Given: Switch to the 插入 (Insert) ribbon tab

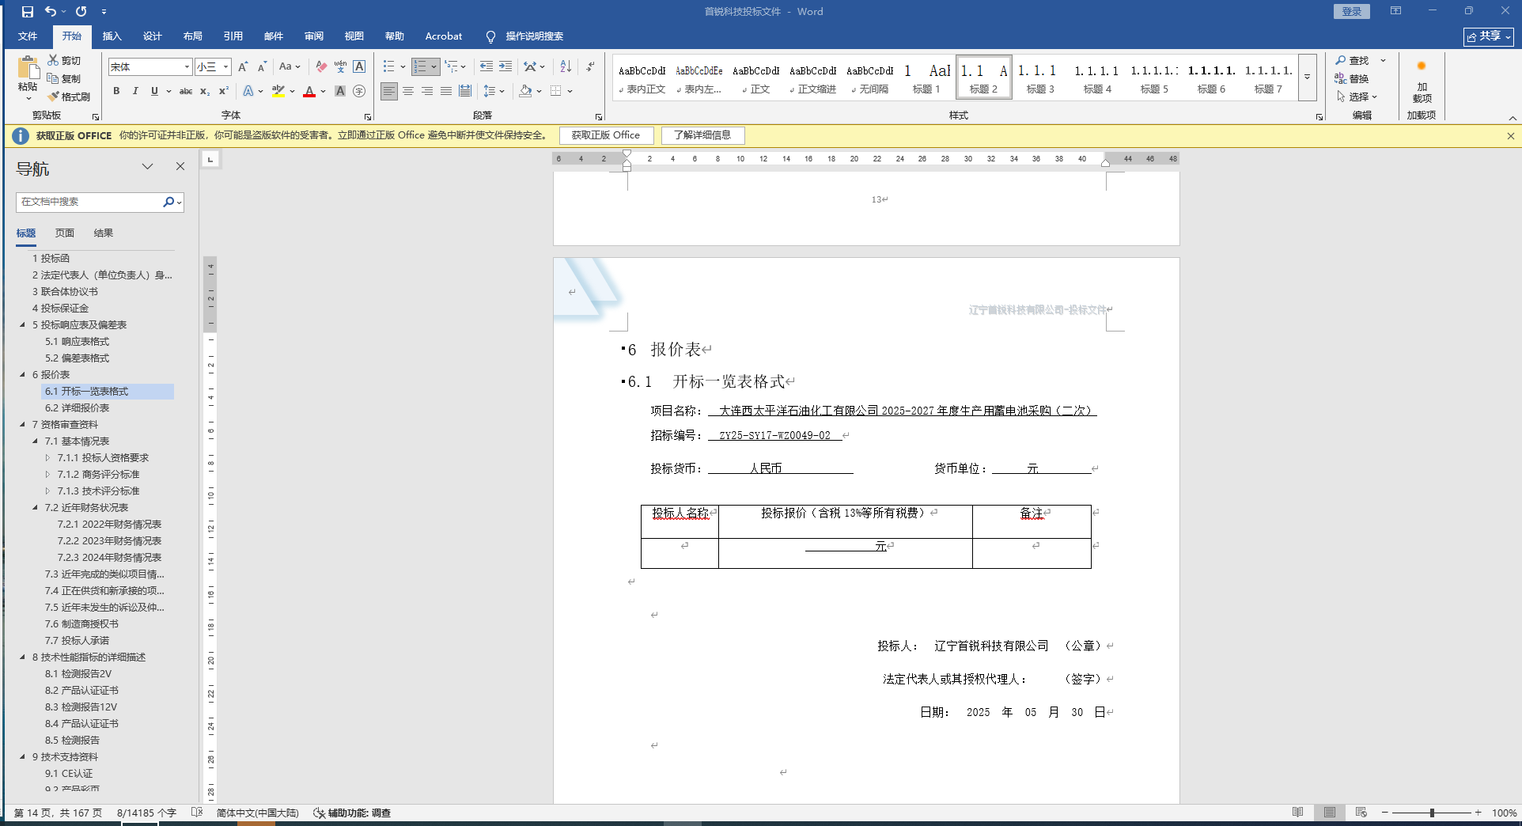Looking at the screenshot, I should 112,36.
